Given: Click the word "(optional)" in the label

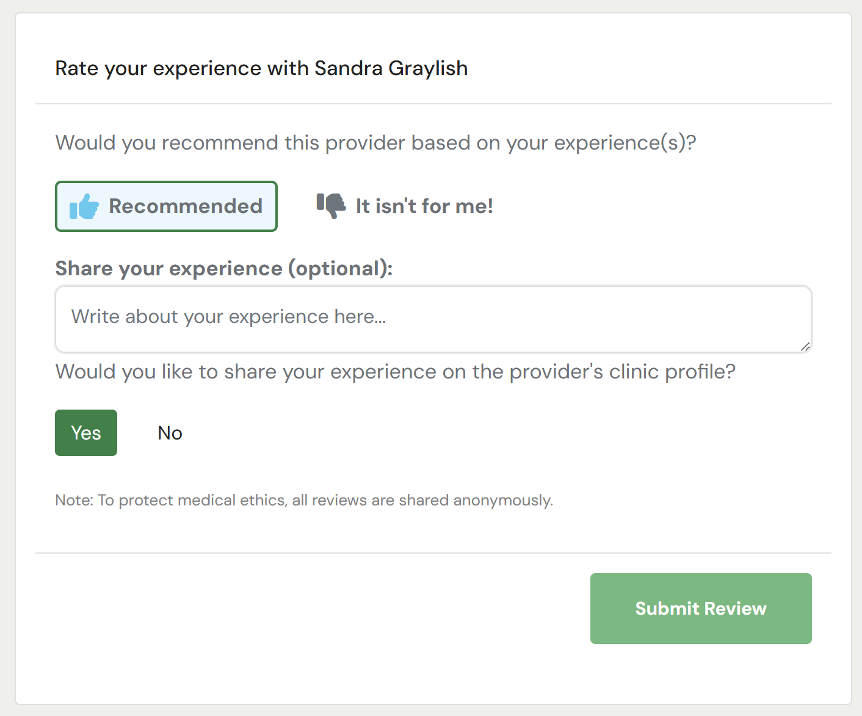Looking at the screenshot, I should [x=340, y=269].
